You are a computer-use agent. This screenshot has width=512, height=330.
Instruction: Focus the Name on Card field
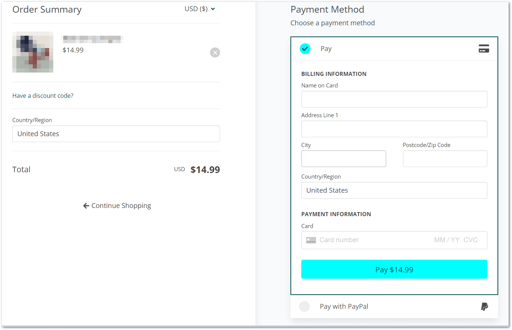pos(394,99)
